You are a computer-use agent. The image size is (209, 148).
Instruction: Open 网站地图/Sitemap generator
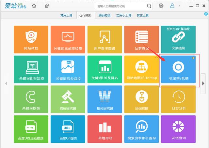point(141,69)
